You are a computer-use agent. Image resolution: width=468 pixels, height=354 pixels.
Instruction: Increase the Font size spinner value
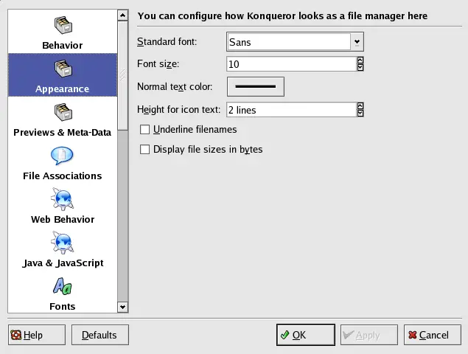360,61
